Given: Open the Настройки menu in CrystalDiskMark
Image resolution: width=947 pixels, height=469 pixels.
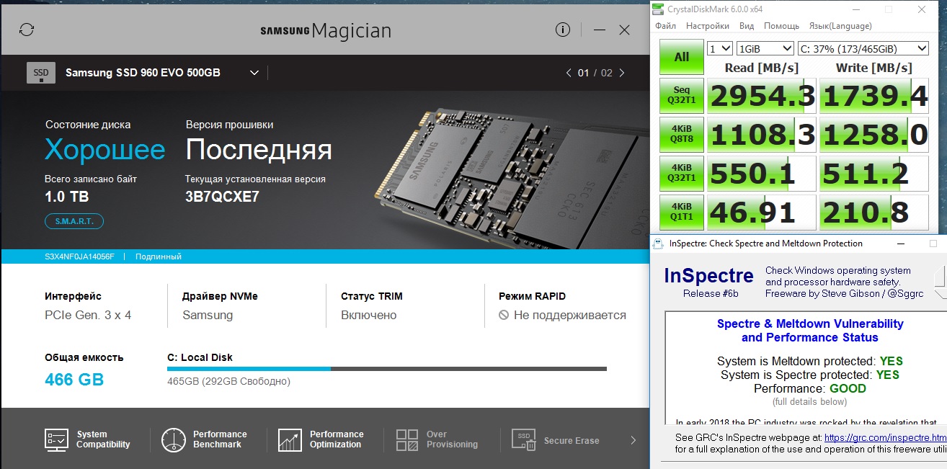Looking at the screenshot, I should (708, 26).
